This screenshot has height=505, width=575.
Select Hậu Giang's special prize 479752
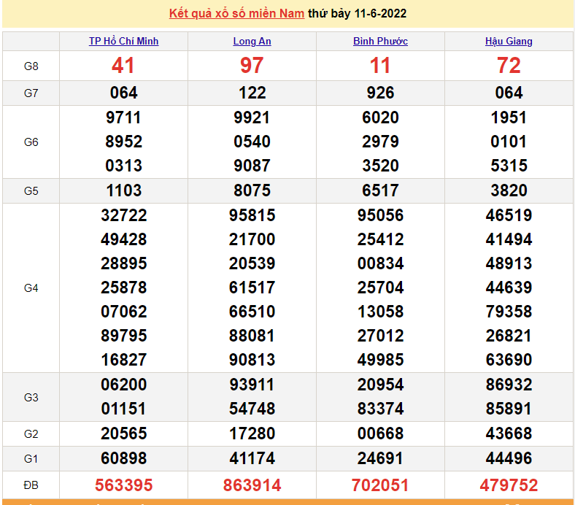click(x=509, y=485)
